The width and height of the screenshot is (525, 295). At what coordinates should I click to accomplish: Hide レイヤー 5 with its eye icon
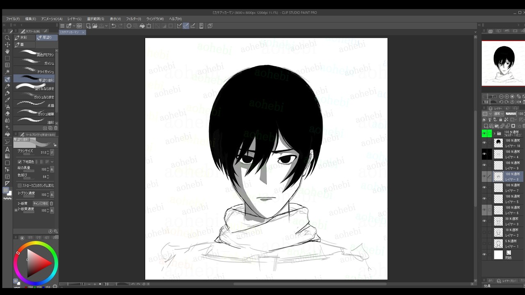(x=484, y=199)
